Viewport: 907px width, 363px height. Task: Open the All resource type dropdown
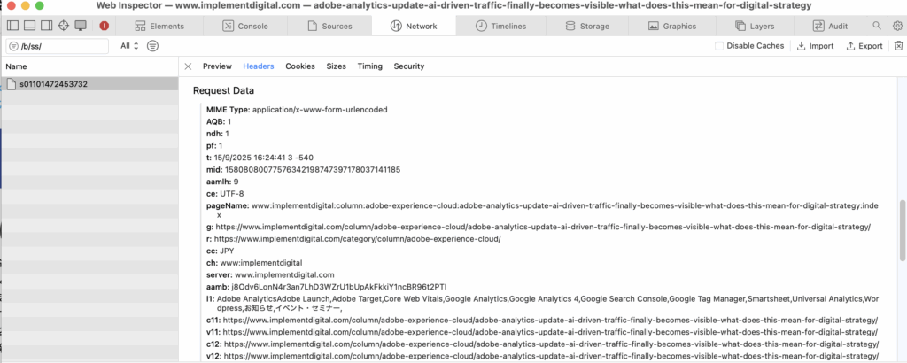129,46
